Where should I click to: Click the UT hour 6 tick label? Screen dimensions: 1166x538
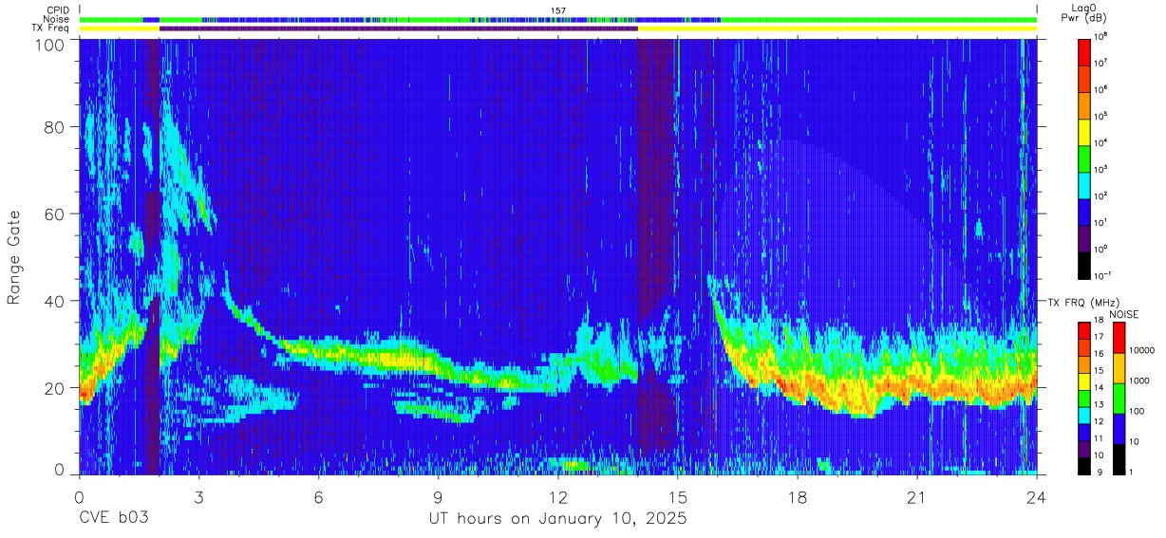coord(318,497)
